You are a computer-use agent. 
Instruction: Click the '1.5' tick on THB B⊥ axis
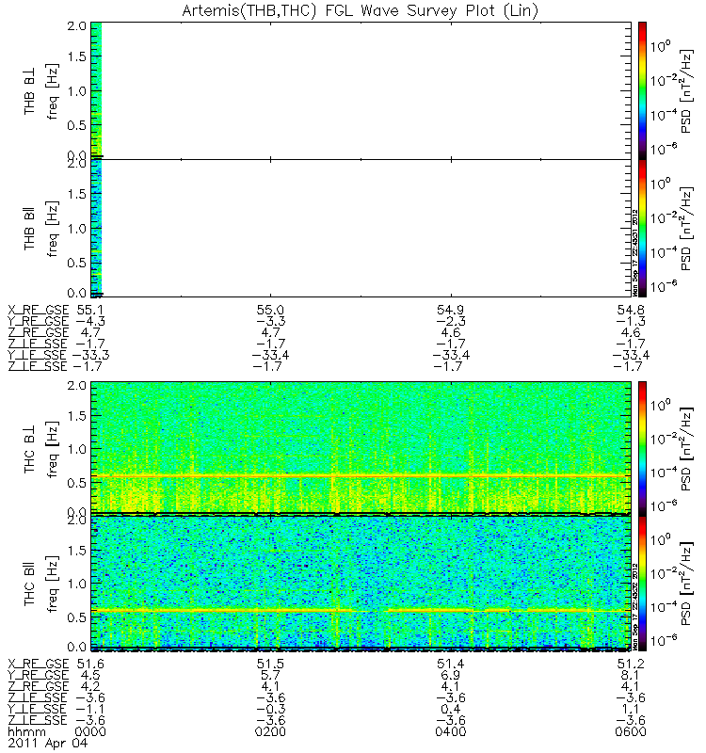(x=77, y=56)
